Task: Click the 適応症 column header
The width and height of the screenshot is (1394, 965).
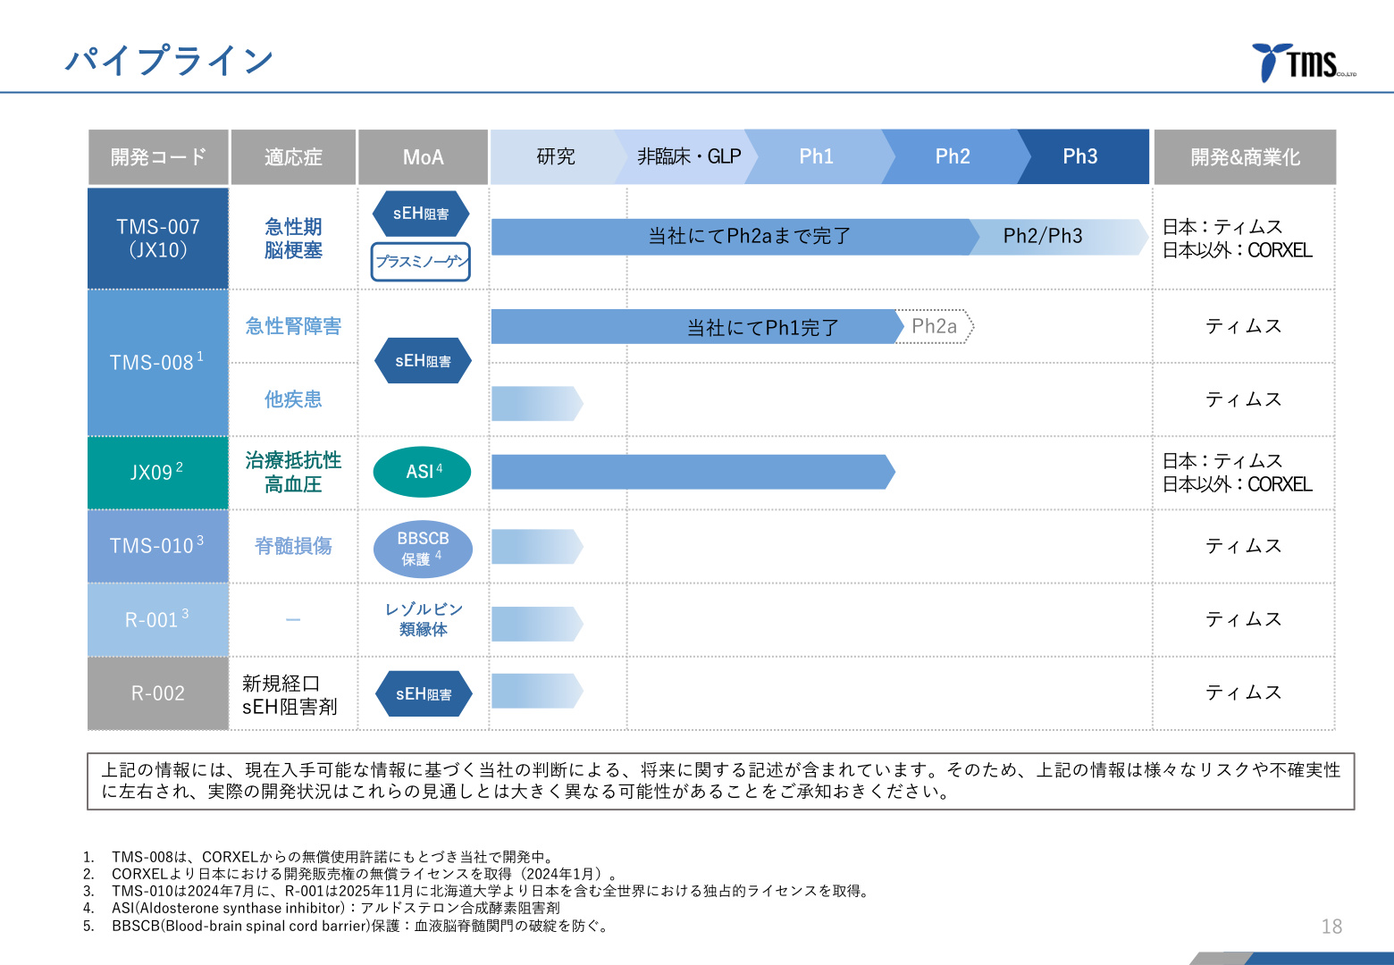Action: pyautogui.click(x=293, y=157)
